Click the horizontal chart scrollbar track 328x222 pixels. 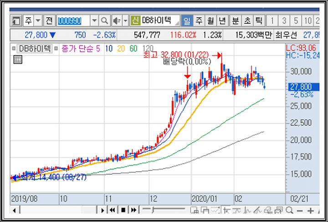click(58, 210)
